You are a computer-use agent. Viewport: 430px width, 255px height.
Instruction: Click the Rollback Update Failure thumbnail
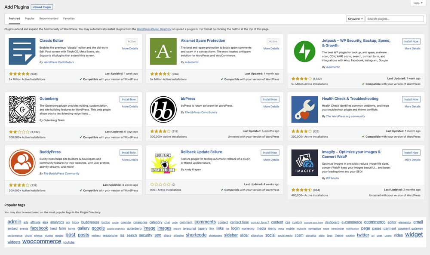pyautogui.click(x=163, y=163)
